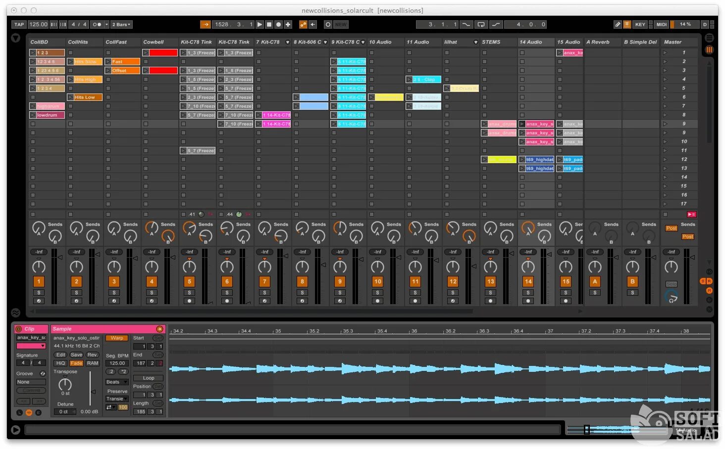The width and height of the screenshot is (725, 449).
Task: Click the Back to Arrangement arrow button
Action: pos(313,24)
